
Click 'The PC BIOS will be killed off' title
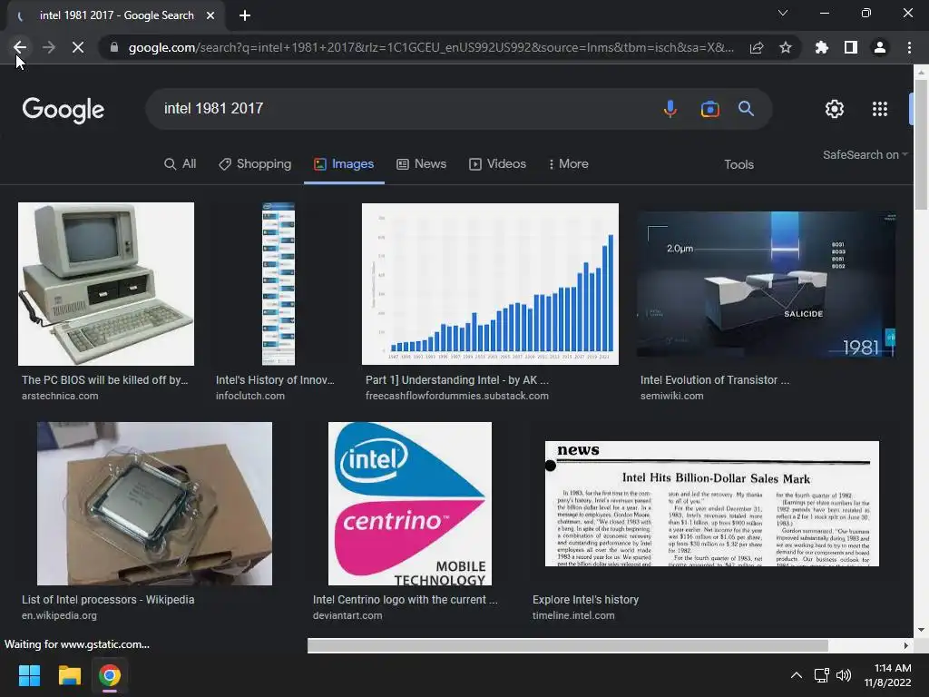coord(105,380)
